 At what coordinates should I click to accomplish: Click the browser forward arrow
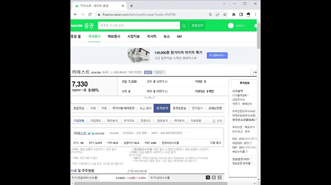[83, 15]
